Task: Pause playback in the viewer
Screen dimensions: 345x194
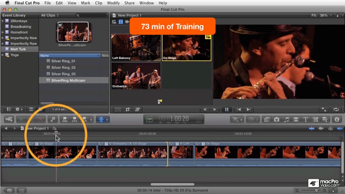Action: 227,109
